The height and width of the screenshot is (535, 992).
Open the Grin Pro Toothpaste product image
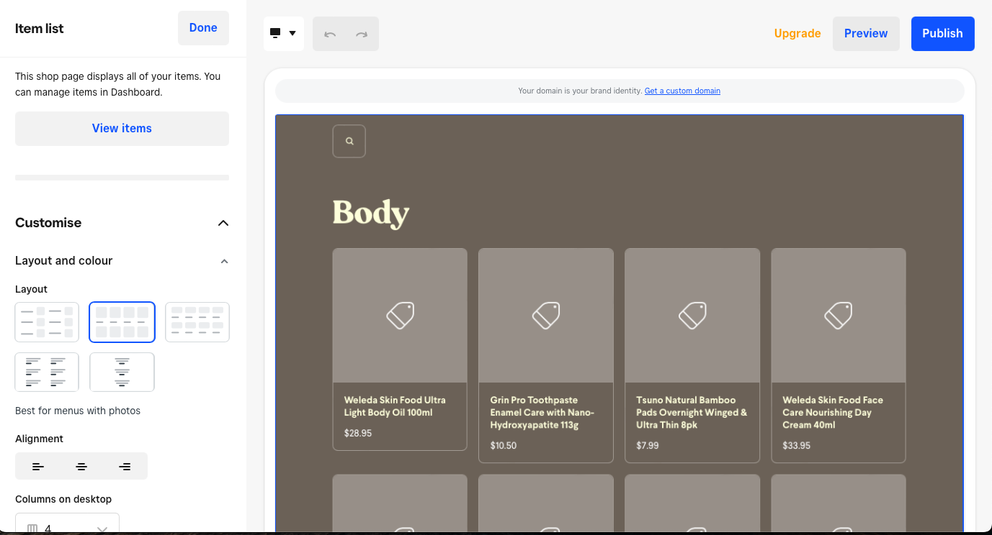[546, 316]
